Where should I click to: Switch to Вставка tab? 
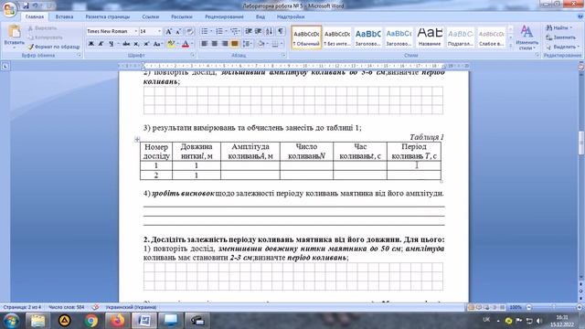[64, 16]
